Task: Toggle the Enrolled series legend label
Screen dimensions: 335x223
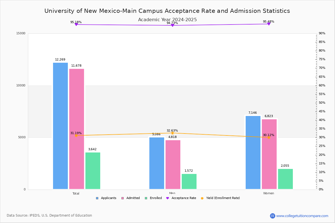Action: pyautogui.click(x=156, y=198)
